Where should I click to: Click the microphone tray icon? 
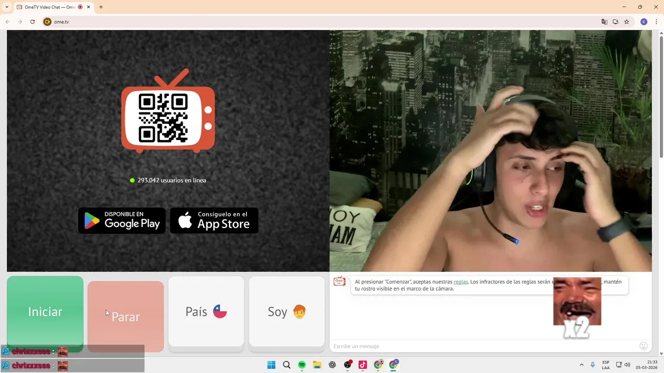tap(593, 365)
